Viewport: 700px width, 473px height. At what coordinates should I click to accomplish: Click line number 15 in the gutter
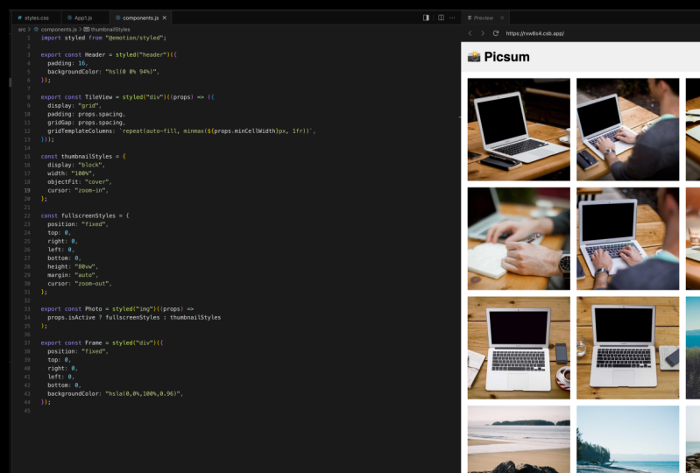tap(27, 157)
